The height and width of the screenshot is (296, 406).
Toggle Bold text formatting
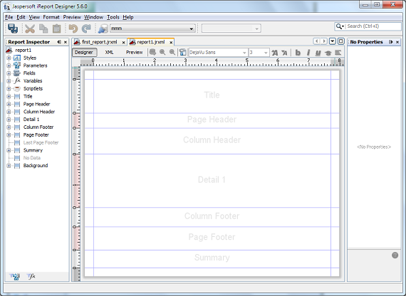click(298, 53)
